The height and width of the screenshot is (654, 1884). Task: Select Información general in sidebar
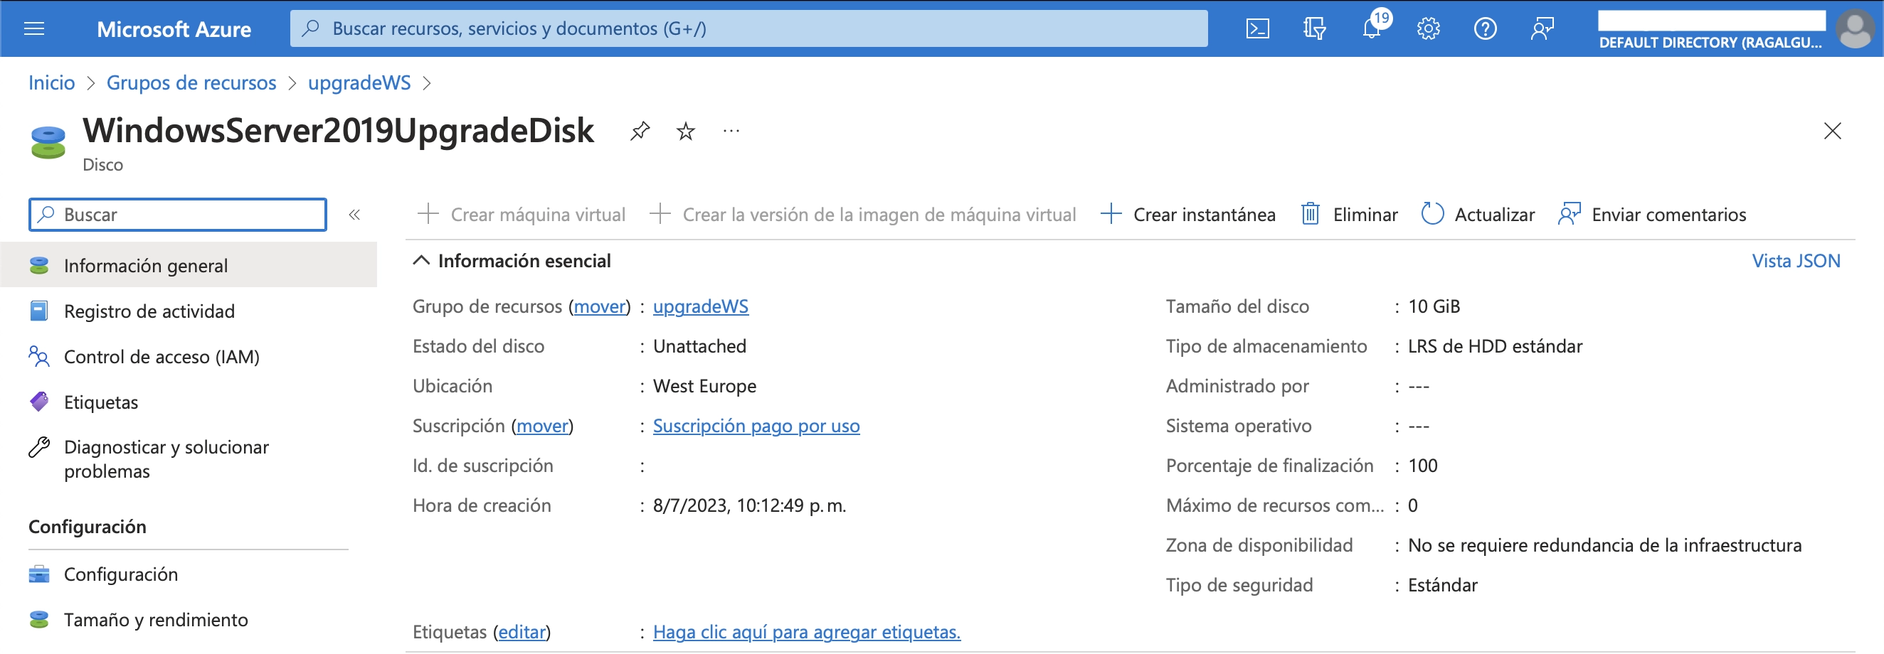pyautogui.click(x=189, y=266)
